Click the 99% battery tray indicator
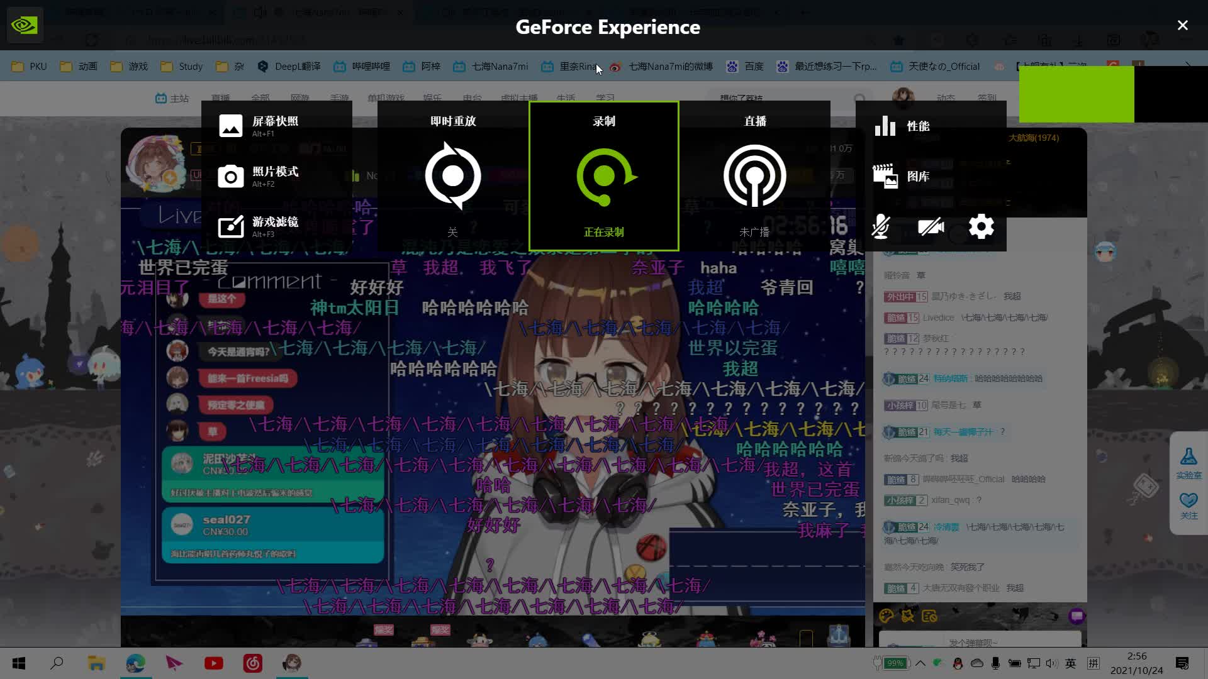The width and height of the screenshot is (1208, 679). coord(893,663)
